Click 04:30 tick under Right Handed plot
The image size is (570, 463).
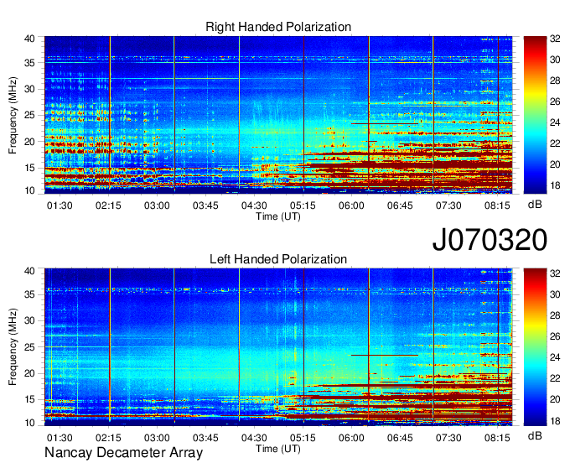click(255, 205)
